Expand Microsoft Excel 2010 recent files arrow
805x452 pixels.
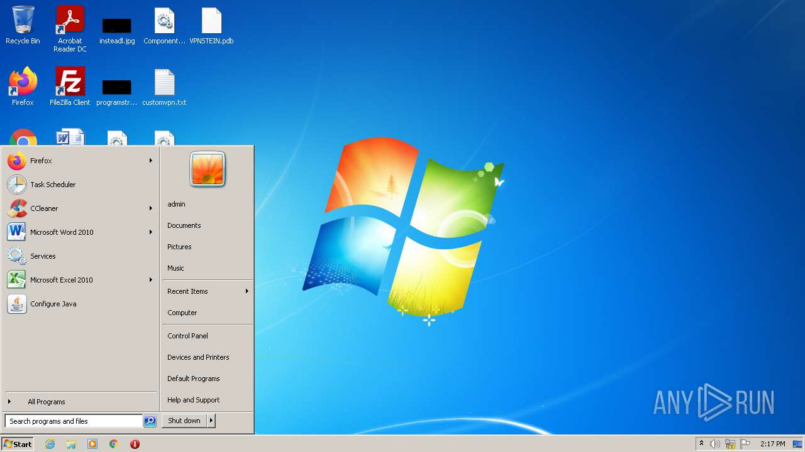click(x=151, y=280)
